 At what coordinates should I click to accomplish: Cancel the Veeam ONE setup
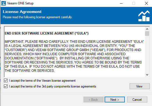[137, 100]
